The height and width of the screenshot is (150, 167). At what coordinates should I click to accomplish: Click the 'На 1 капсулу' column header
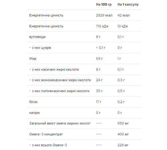(x=128, y=4)
